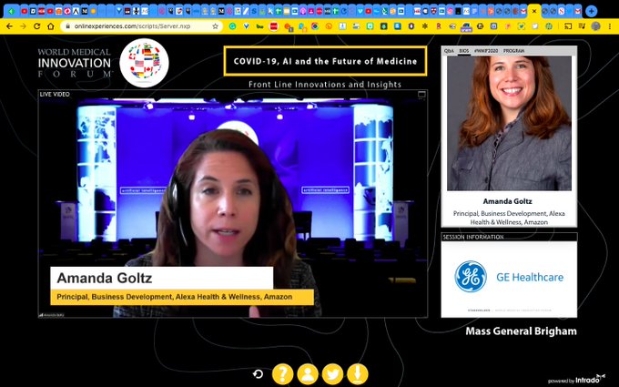The image size is (619, 387).
Task: Open the media controls icon in the toolbar
Action: [582, 26]
